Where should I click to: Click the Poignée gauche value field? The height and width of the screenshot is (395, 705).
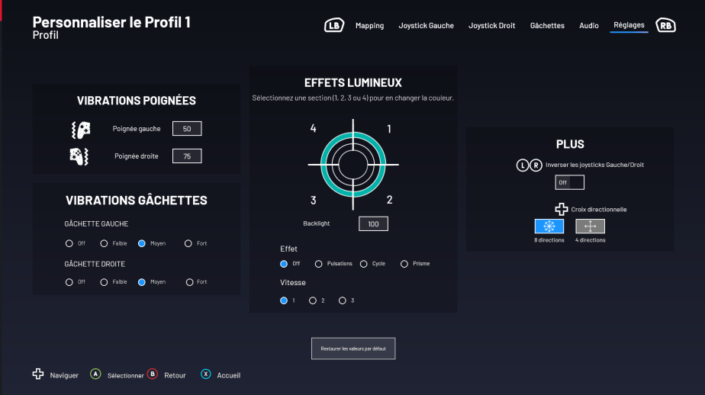(187, 129)
